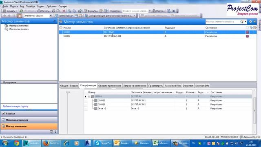Switch to the Версии tab

[74, 86]
